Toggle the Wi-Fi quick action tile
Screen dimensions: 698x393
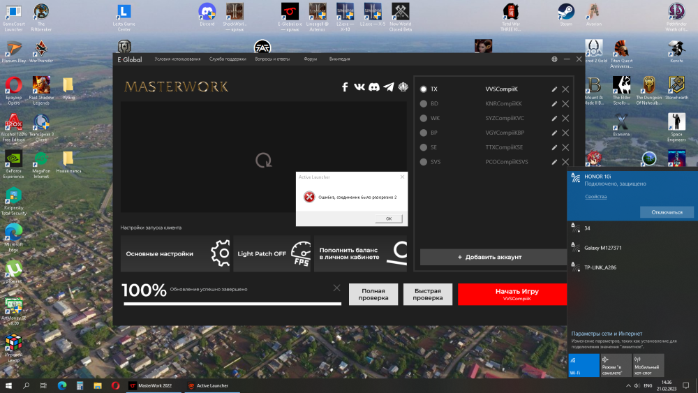(583, 365)
